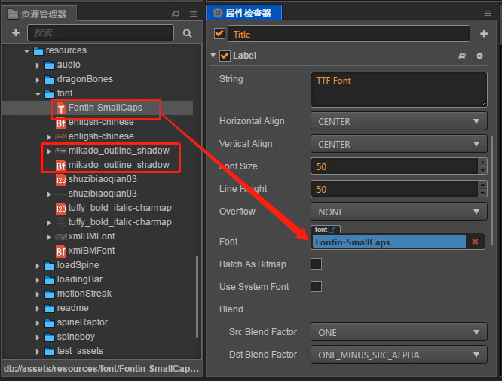Image resolution: width=502 pixels, height=381 pixels.
Task: Expand the motionStreak folder
Action: (38, 294)
